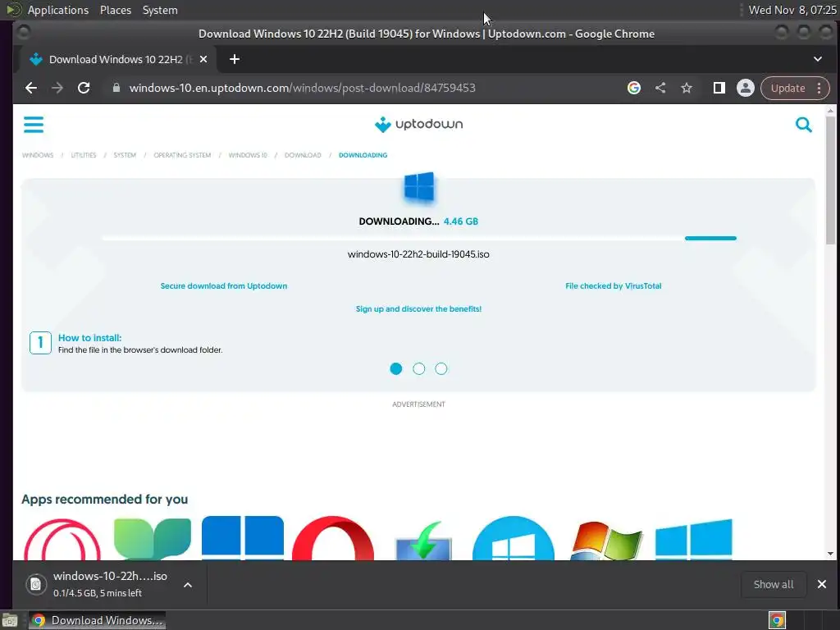Open a new browser tab
Screen dimensions: 840x630
pyautogui.click(x=234, y=59)
